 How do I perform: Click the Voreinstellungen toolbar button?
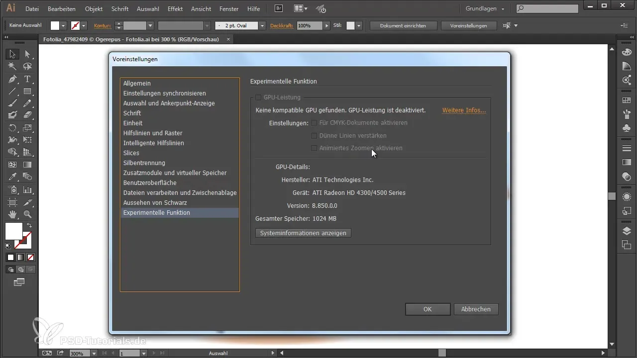tap(469, 25)
